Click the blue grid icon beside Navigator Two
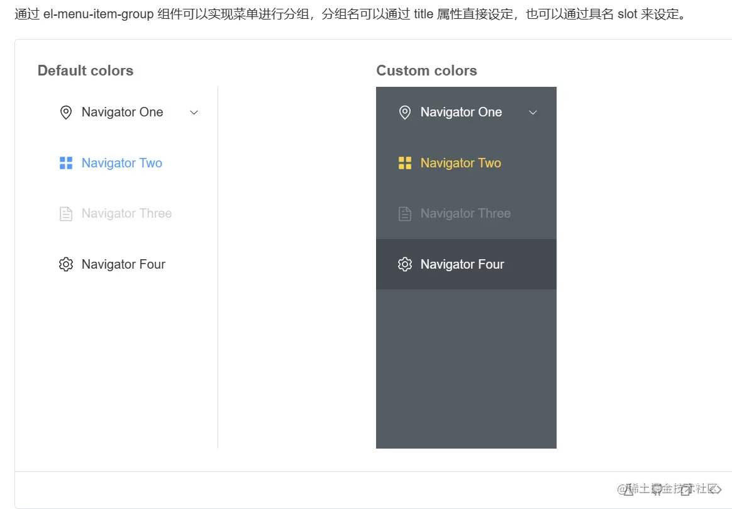The width and height of the screenshot is (732, 509). point(66,163)
